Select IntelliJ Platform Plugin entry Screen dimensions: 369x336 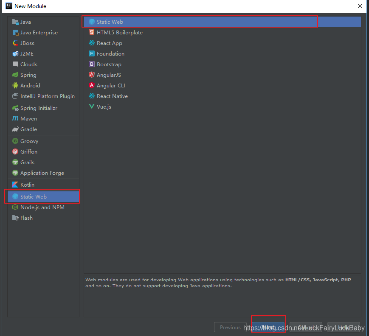click(43, 96)
